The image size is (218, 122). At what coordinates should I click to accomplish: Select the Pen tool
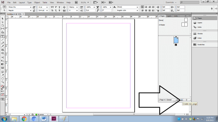(x=3, y=43)
